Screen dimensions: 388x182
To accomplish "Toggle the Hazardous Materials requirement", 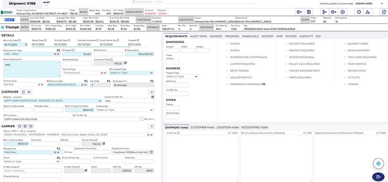I will coord(244,84).
